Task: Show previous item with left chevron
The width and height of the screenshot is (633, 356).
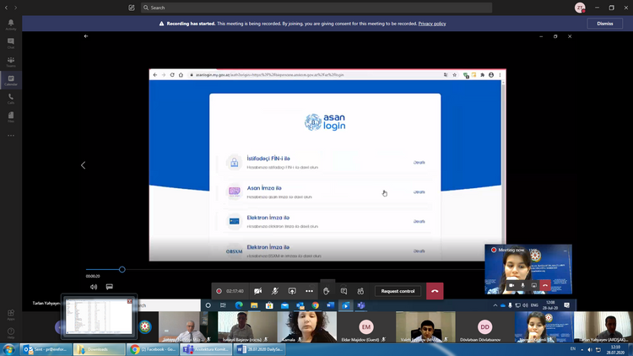Action: 84,165
